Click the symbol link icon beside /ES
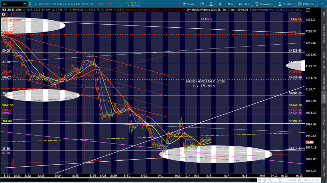 30,4
